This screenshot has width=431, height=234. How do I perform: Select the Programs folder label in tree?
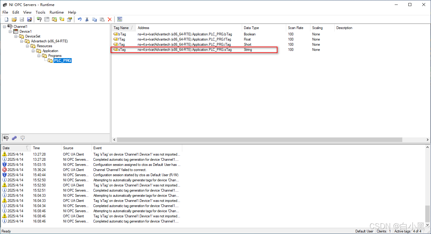(x=55, y=56)
